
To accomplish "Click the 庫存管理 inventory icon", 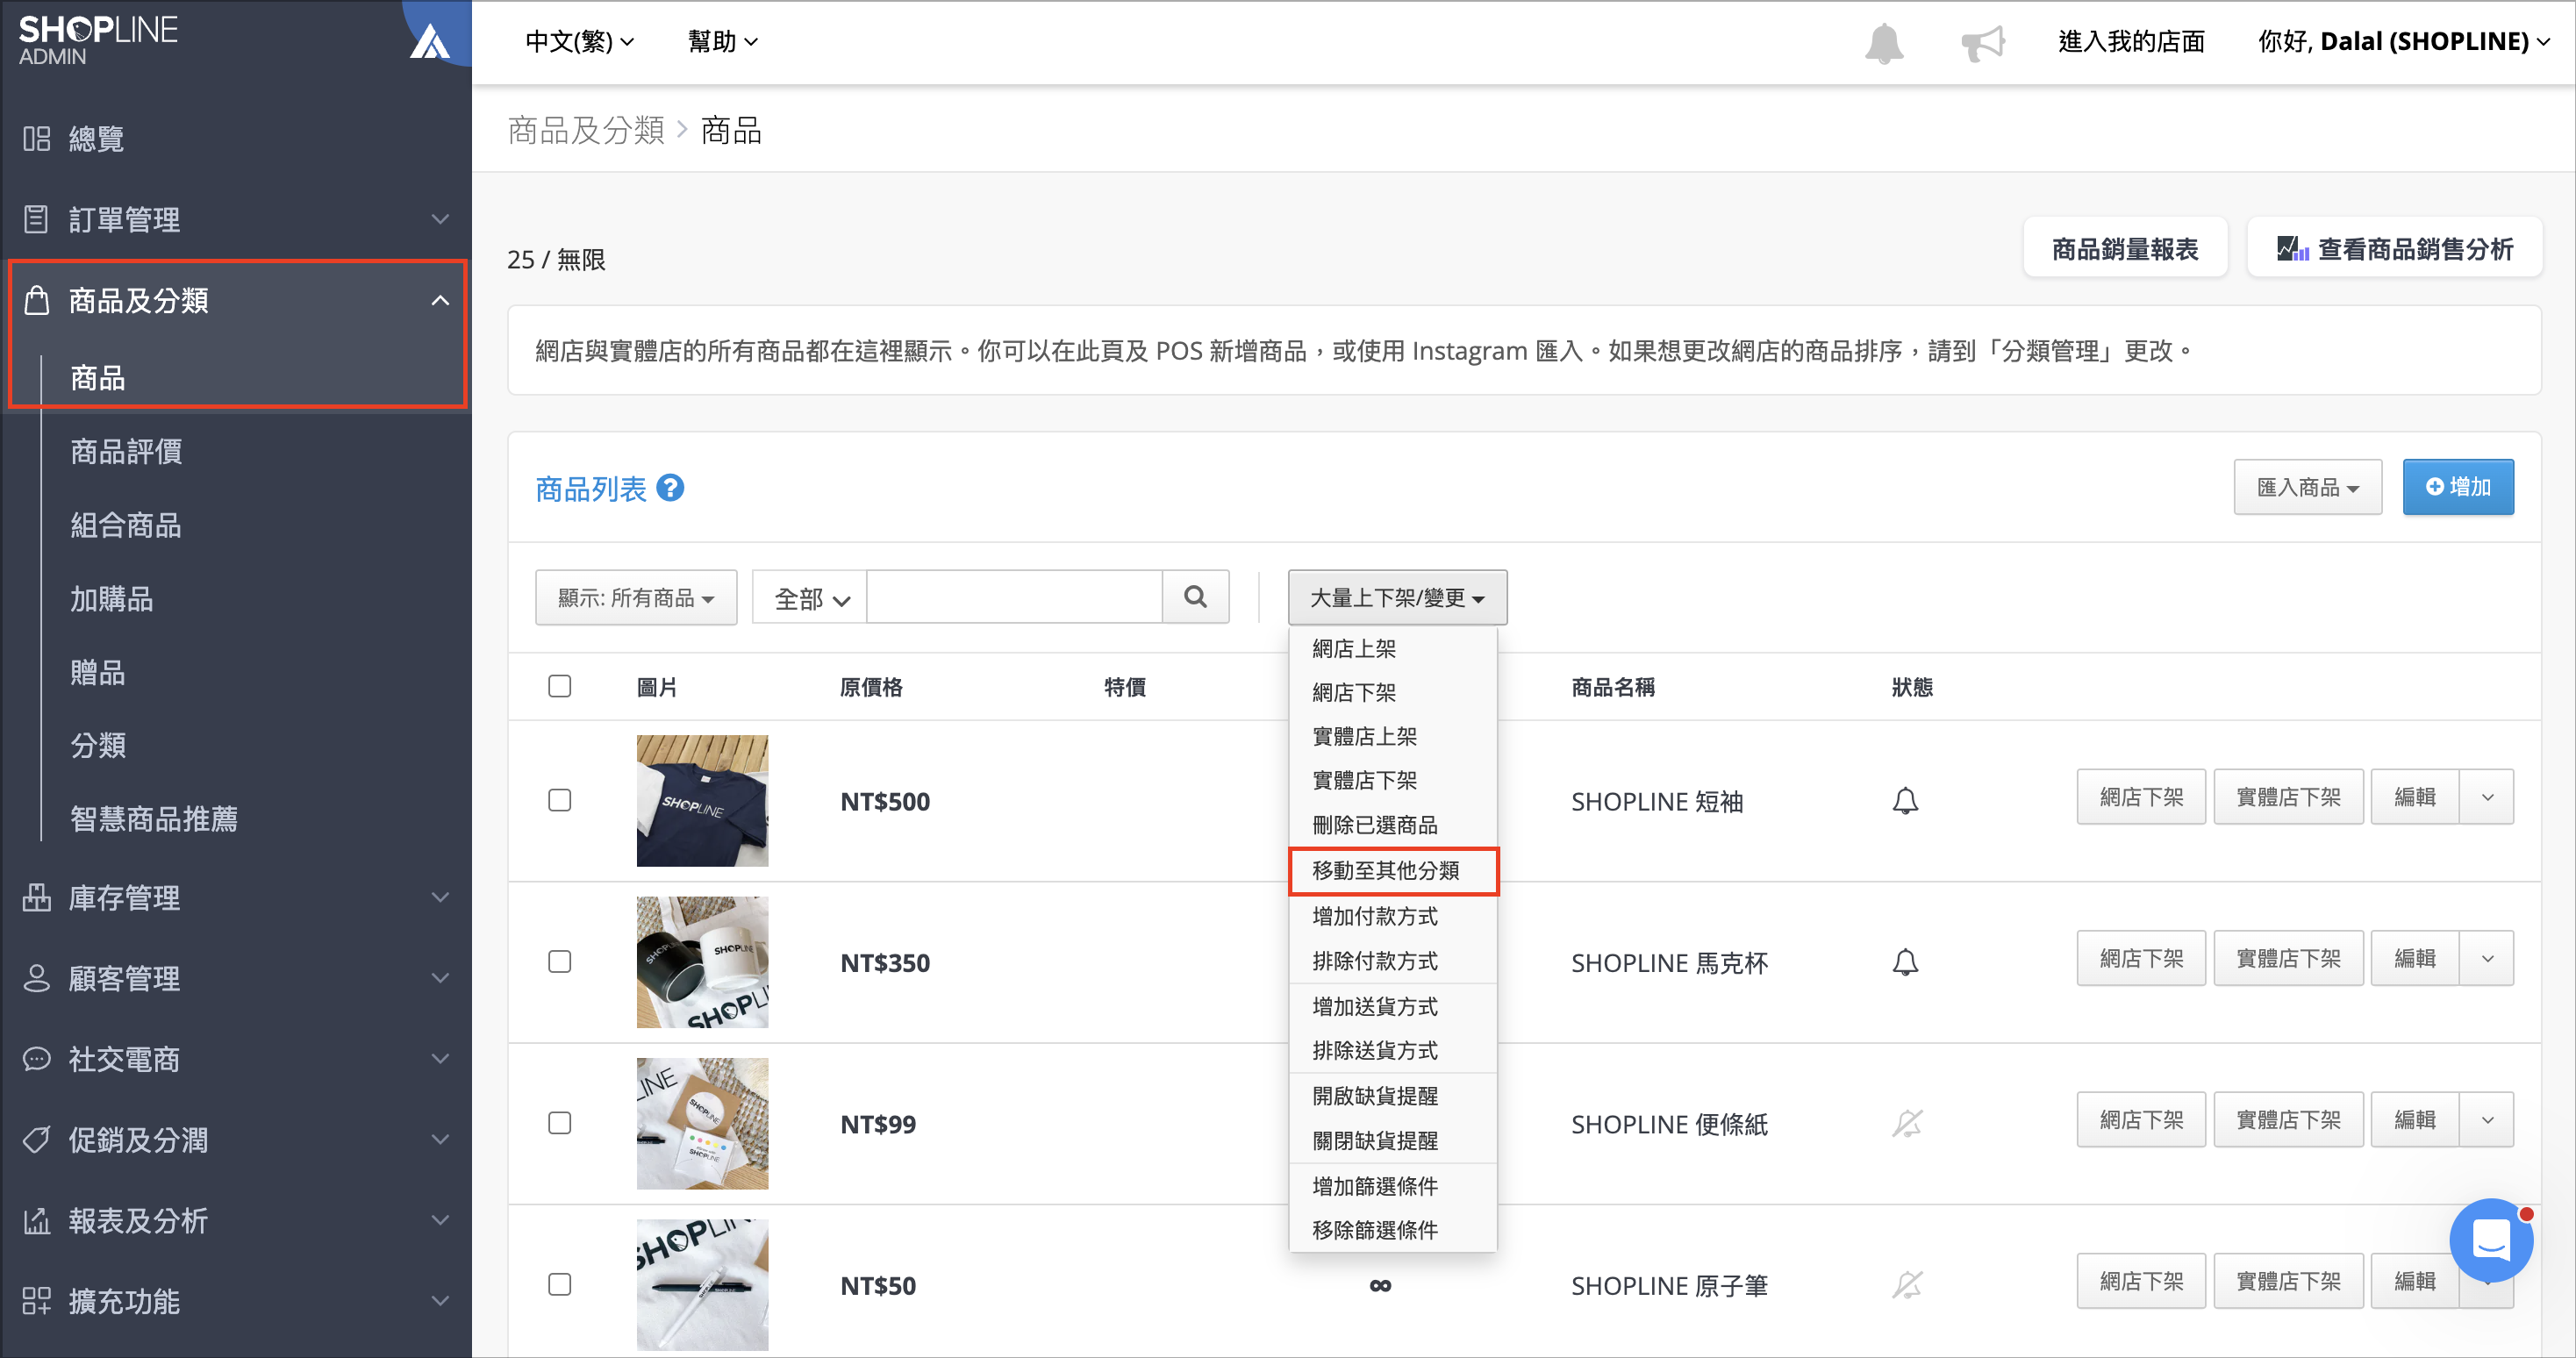I will 37,897.
